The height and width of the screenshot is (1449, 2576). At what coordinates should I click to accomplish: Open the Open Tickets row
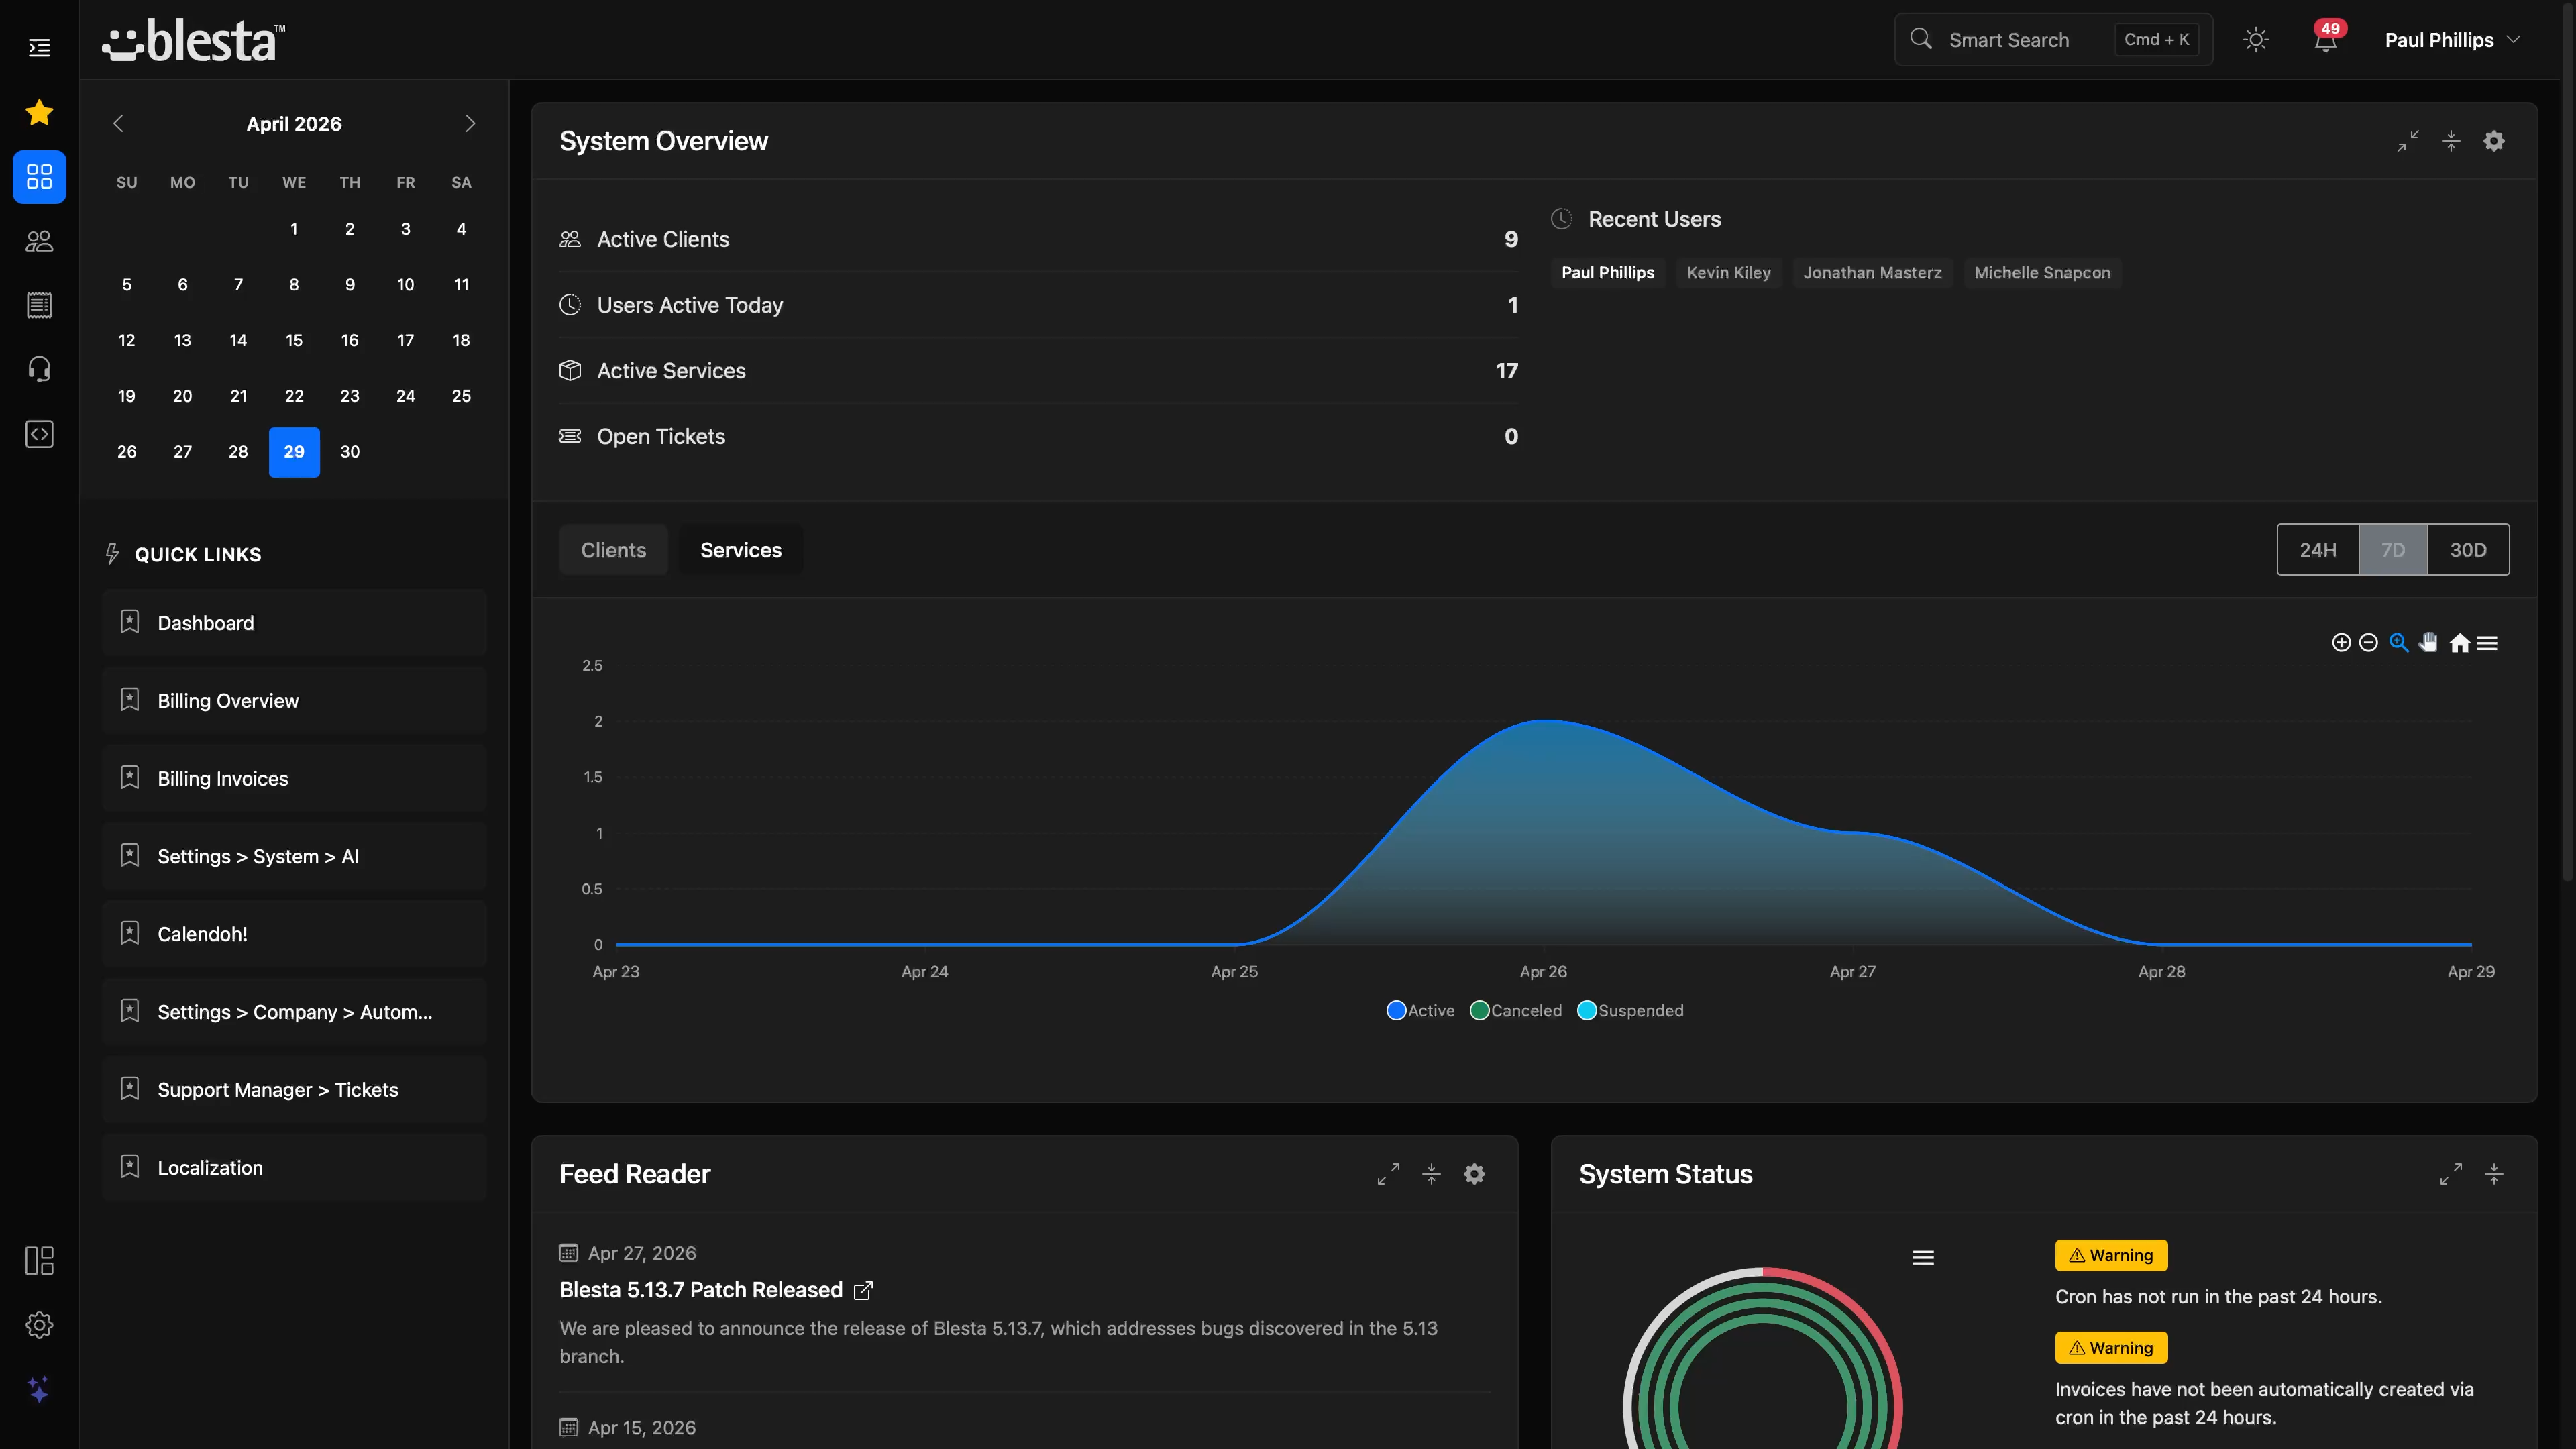pos(1039,437)
